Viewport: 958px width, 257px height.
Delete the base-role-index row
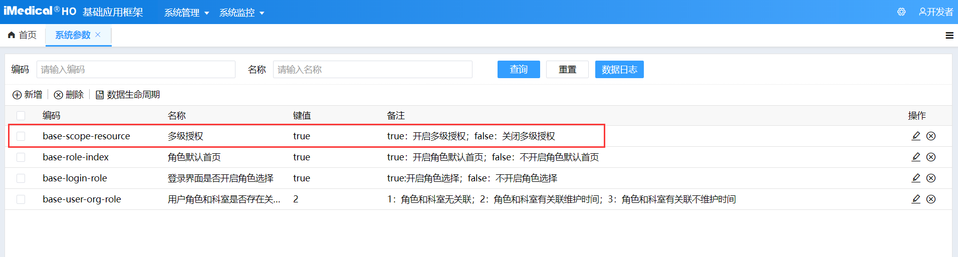(931, 157)
